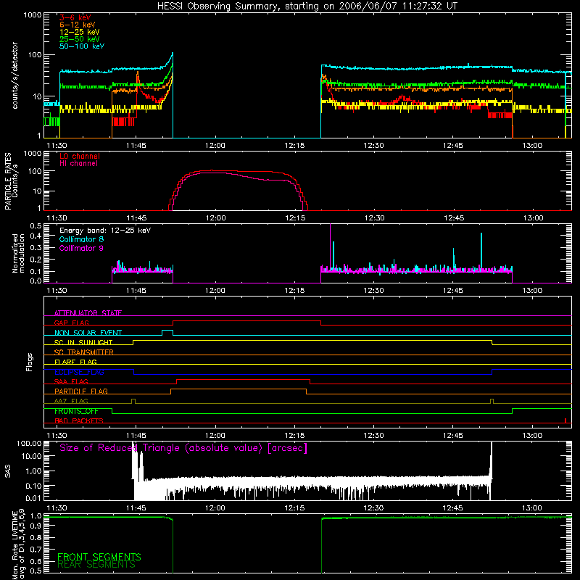Click the GAP FLAG label

(71, 323)
